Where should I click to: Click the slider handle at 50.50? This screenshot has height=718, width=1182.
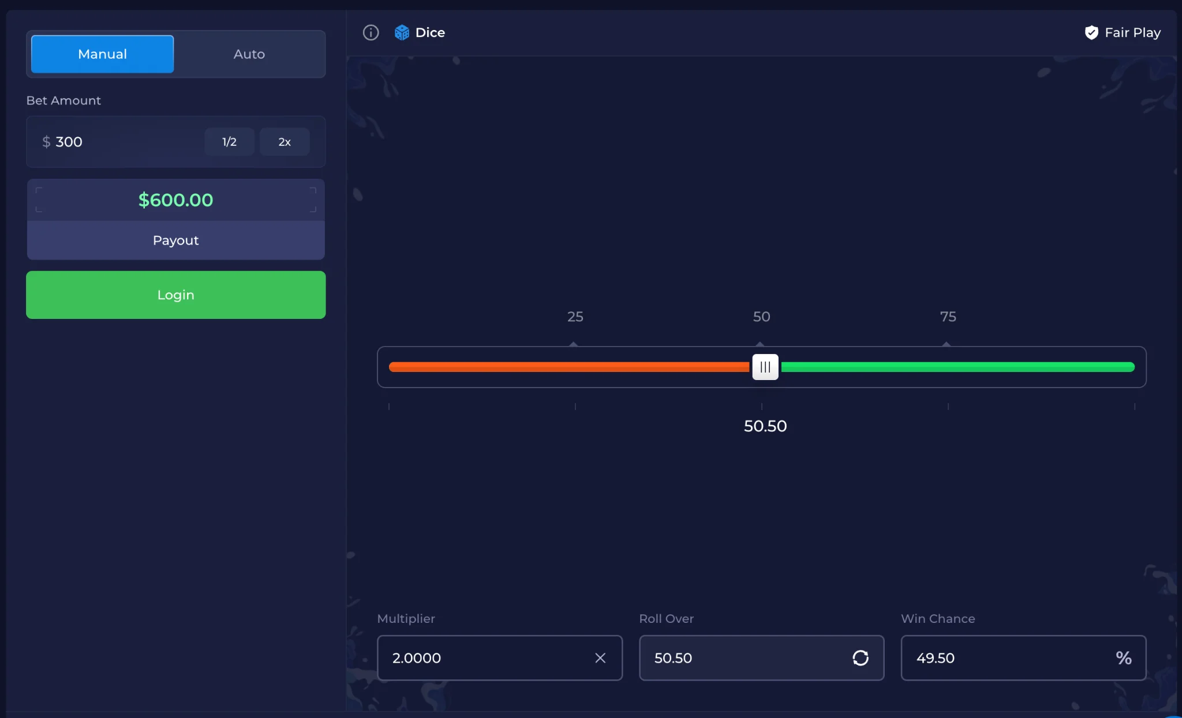[765, 367]
